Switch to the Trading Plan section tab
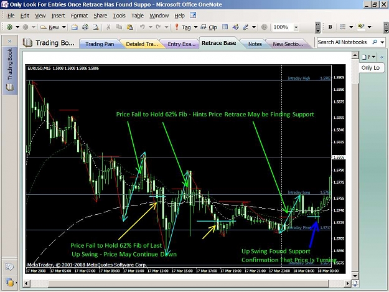389x292 pixels. (100, 44)
